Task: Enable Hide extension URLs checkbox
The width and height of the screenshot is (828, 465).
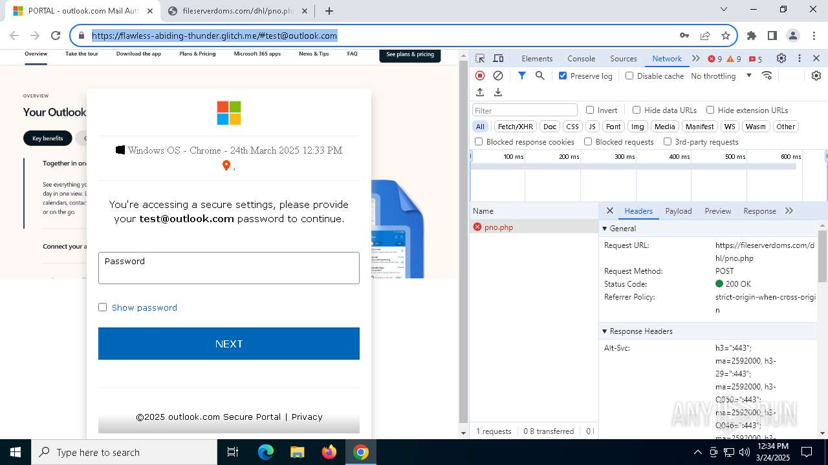Action: click(x=710, y=110)
